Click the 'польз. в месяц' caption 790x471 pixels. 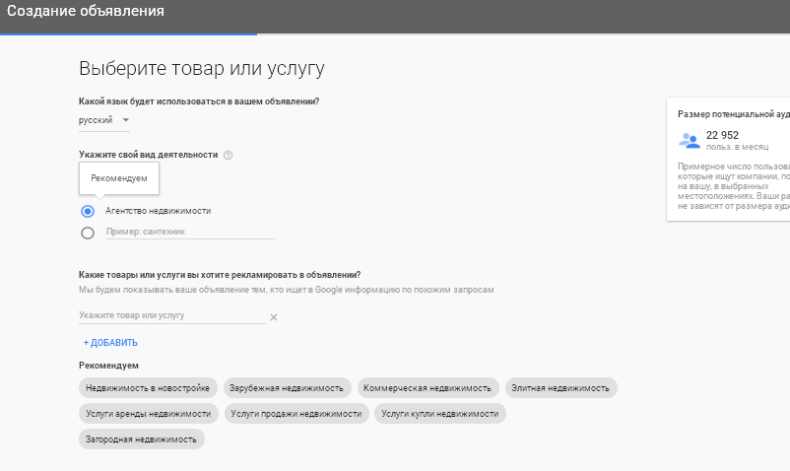737,147
